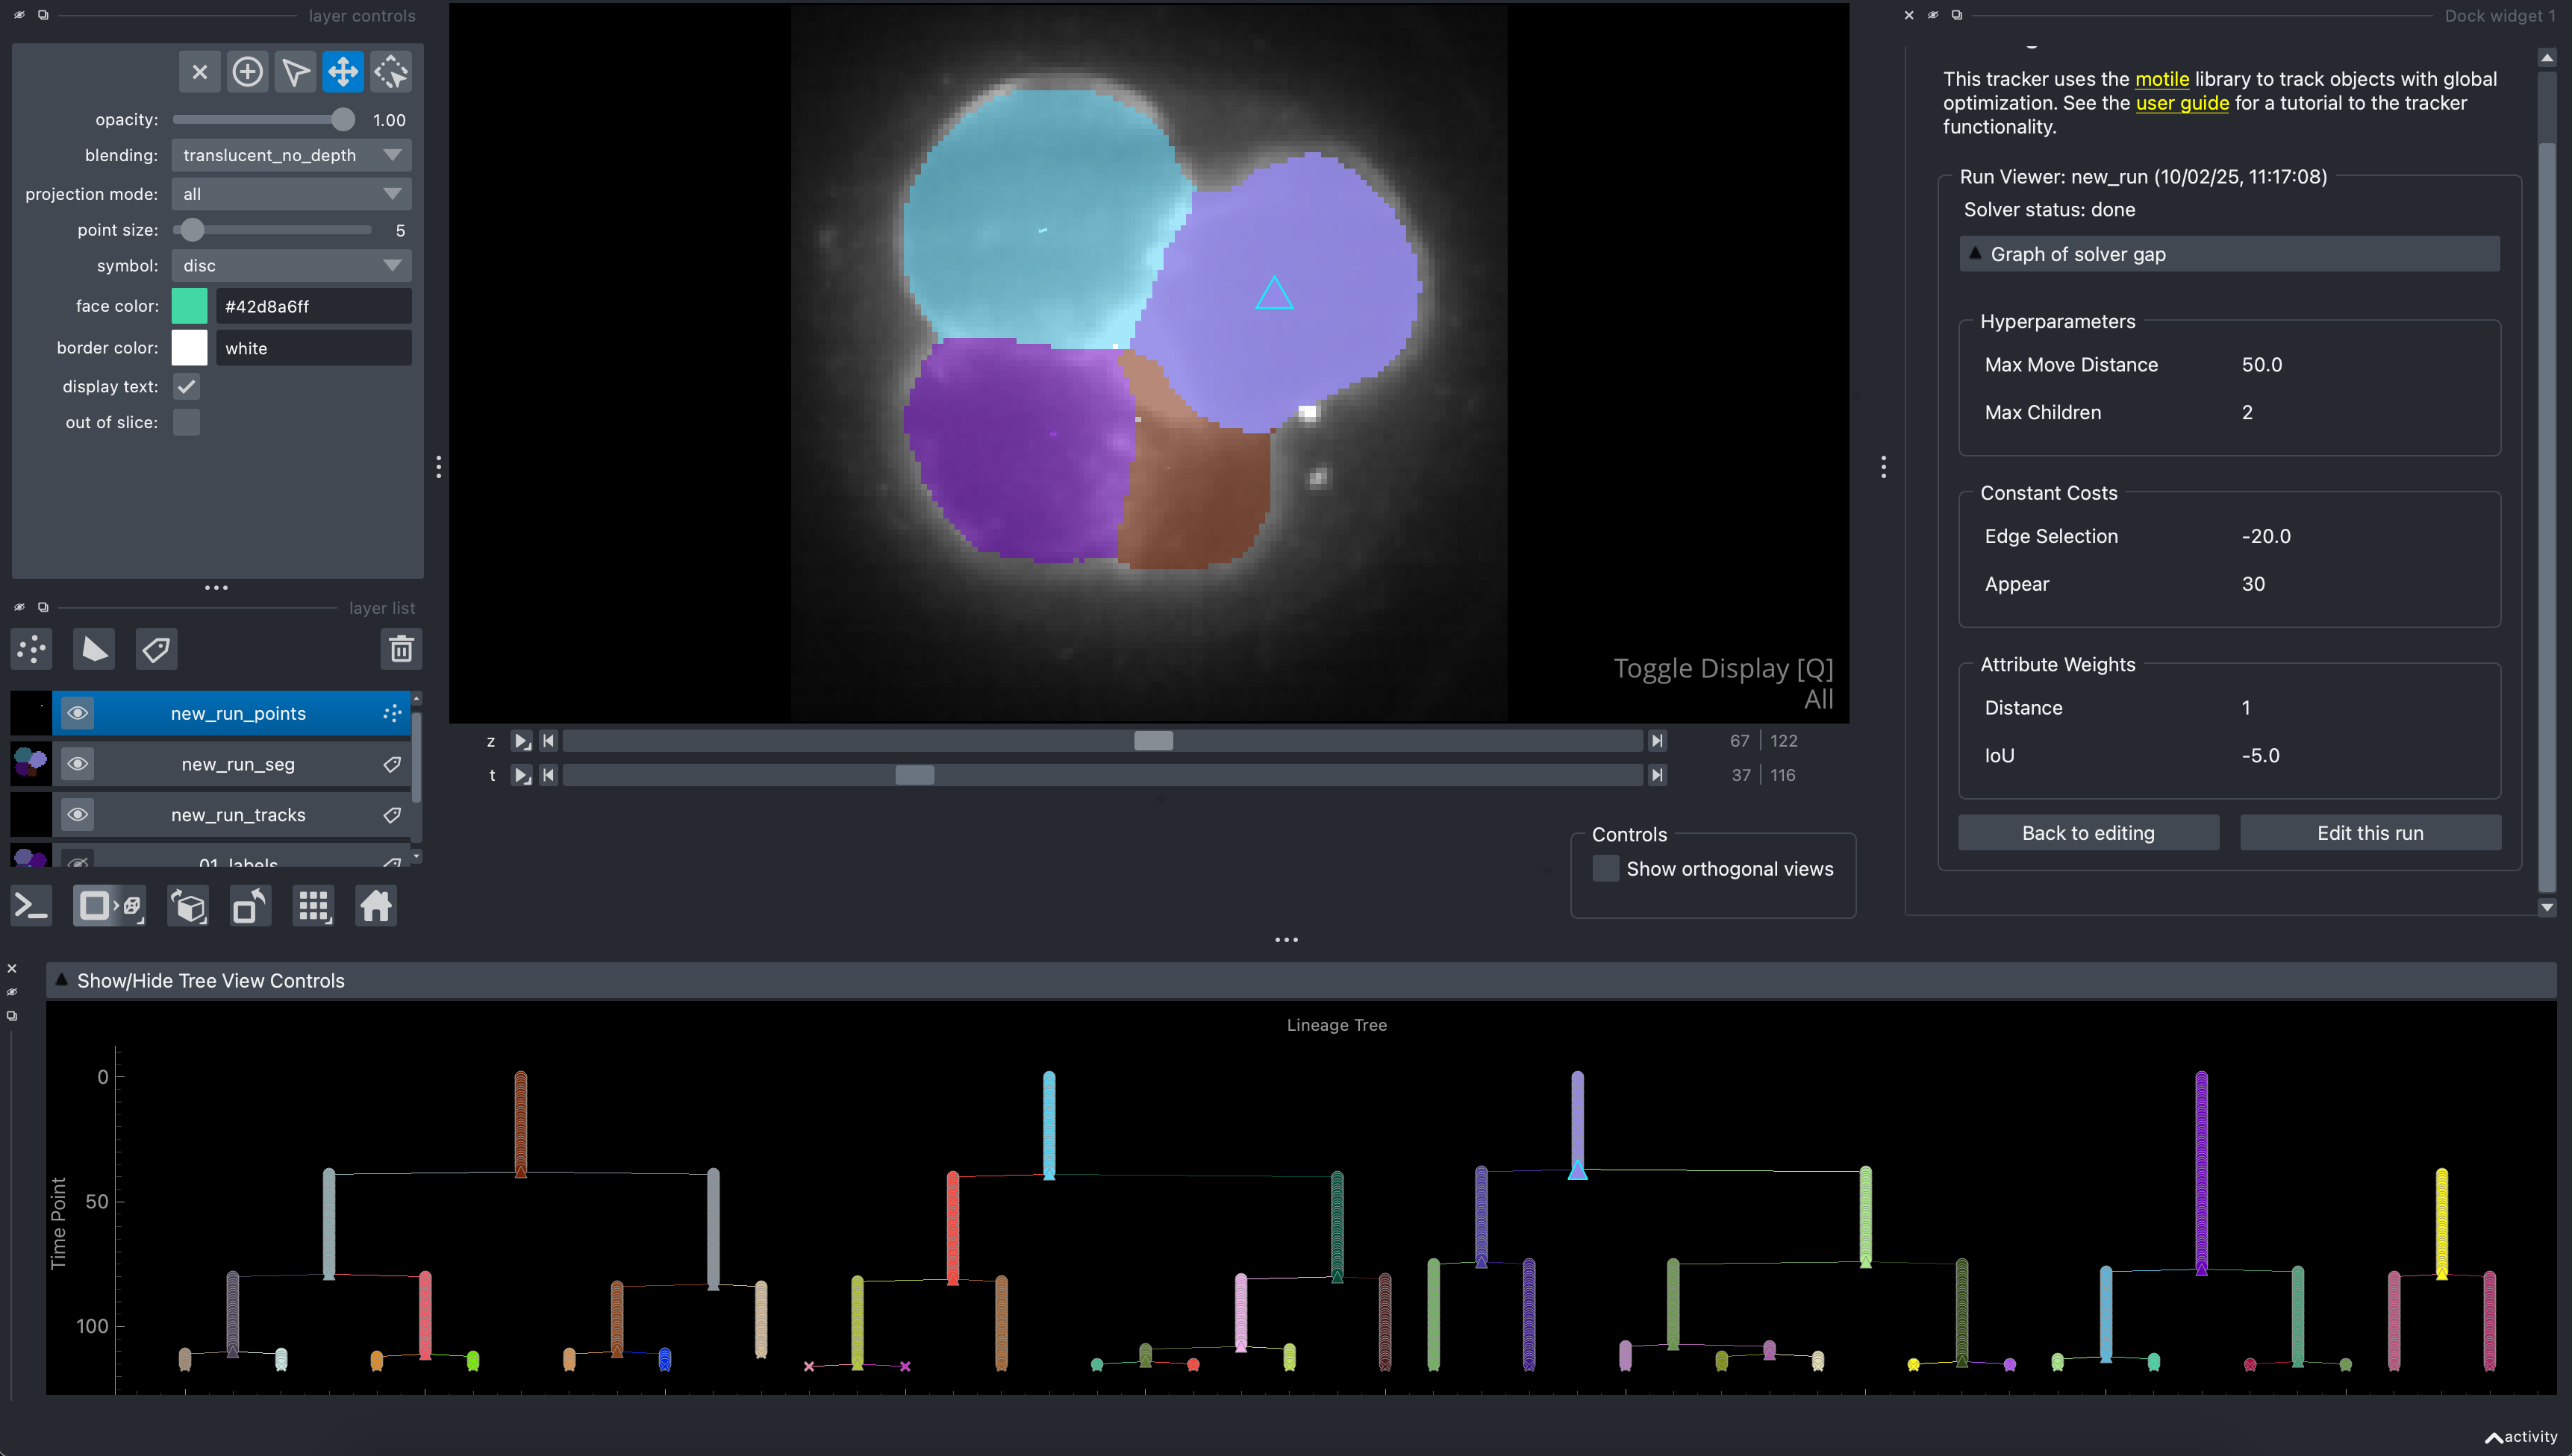Open the motile library link
Image resolution: width=2572 pixels, height=1456 pixels.
coord(2161,79)
